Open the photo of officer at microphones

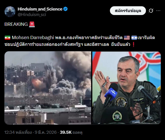click(126, 88)
